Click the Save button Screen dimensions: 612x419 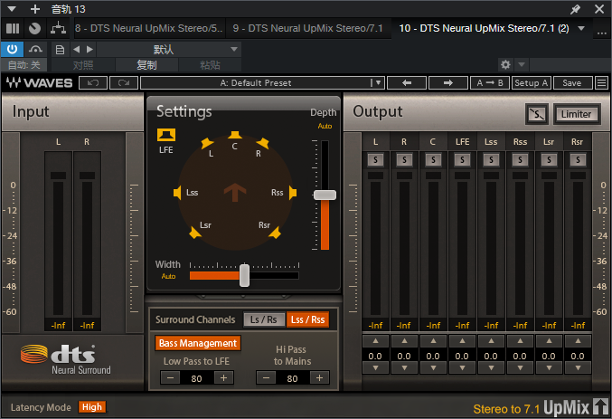coord(572,83)
